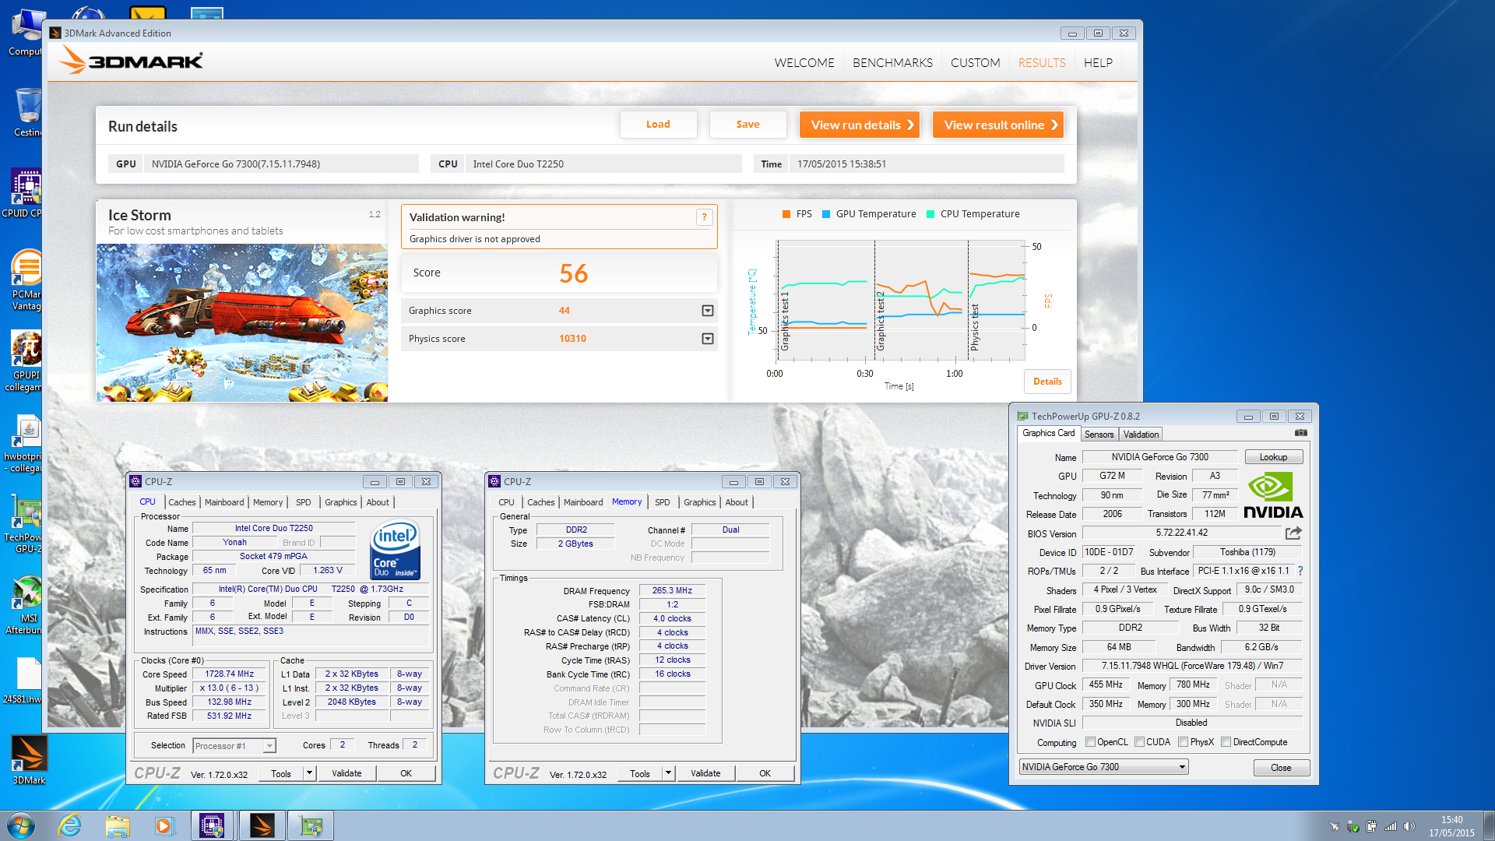1495x841 pixels.
Task: Open Caches tab in left CPU-Z window
Action: point(182,502)
